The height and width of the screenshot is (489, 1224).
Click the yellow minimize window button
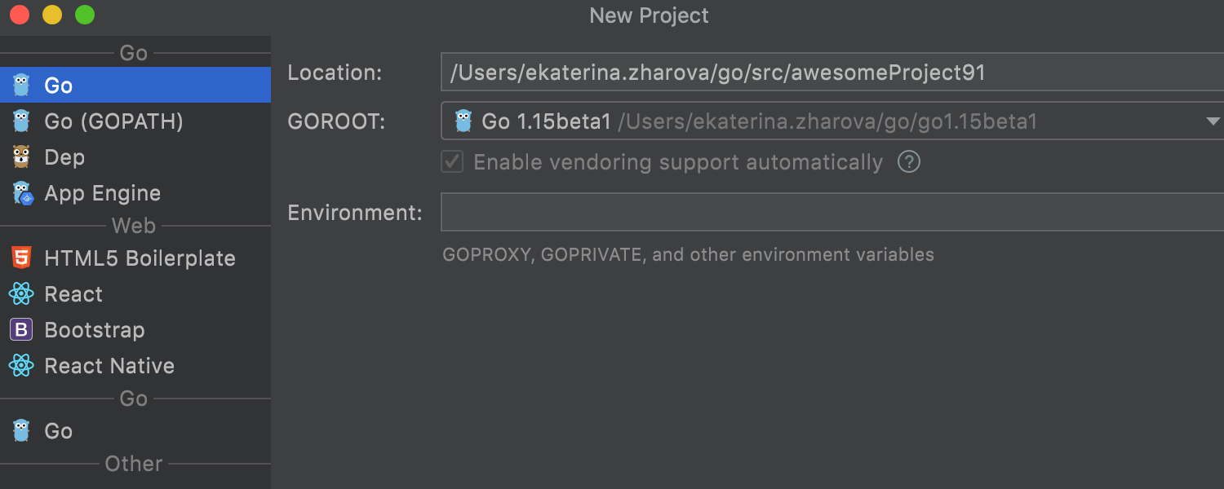pyautogui.click(x=52, y=15)
